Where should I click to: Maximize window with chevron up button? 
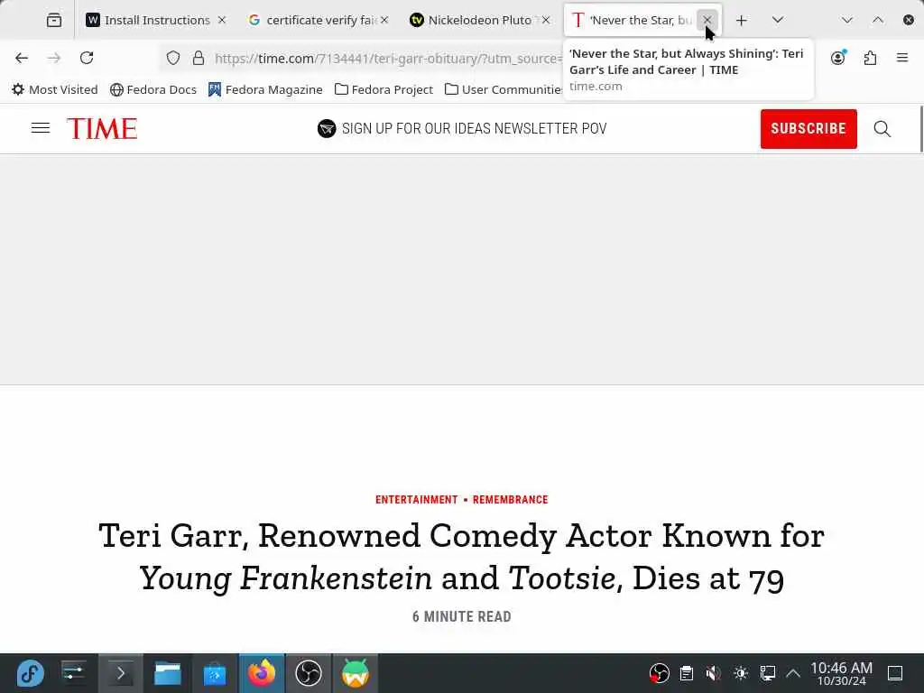[x=877, y=20]
